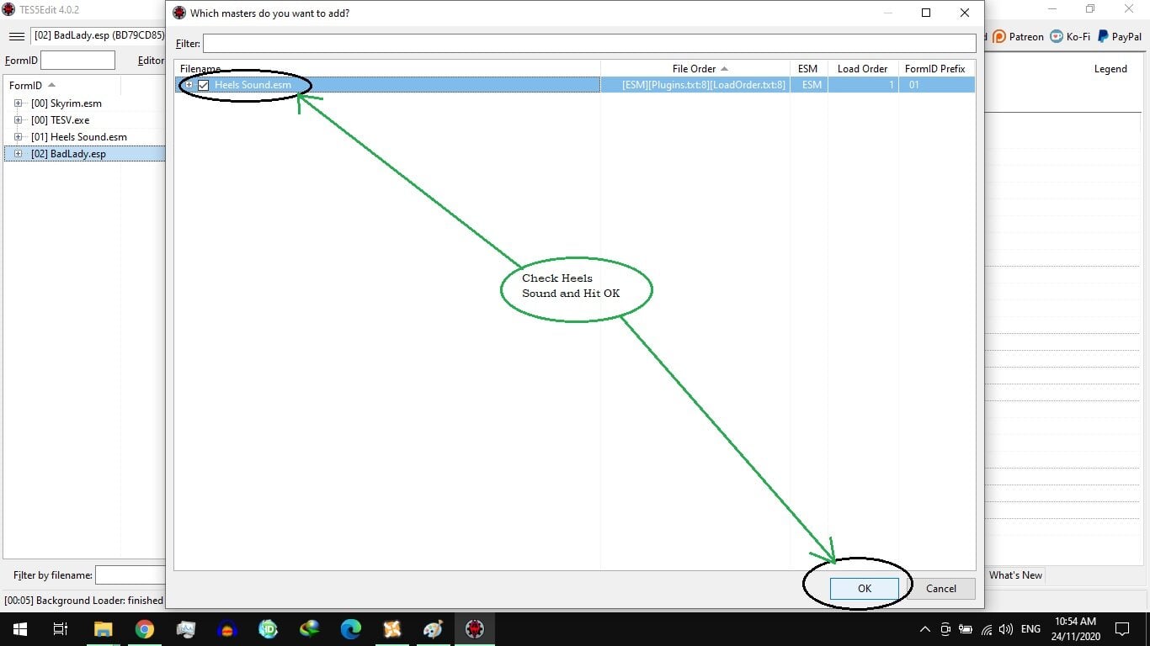
Task: Select [01] Heels Sound.esm in the tree
Action: [x=79, y=137]
